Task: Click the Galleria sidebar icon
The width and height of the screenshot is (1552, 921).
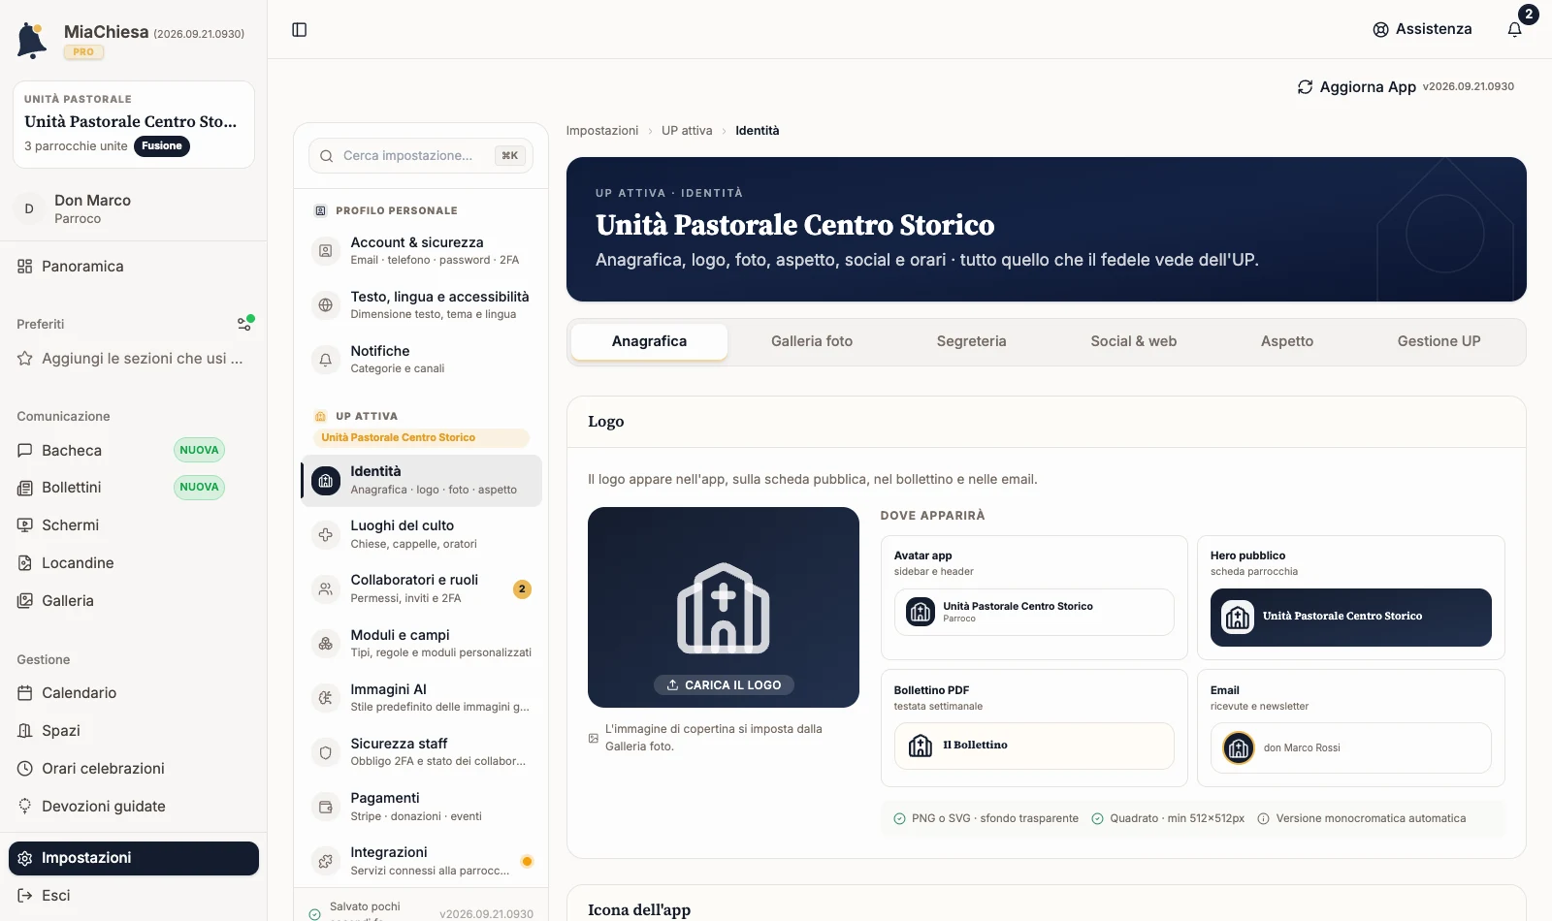Action: pos(25,601)
